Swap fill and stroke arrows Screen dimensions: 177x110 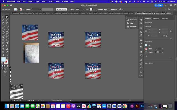(x=7, y=58)
